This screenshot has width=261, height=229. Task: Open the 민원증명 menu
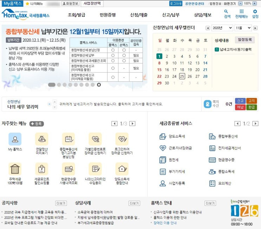coord(108,15)
